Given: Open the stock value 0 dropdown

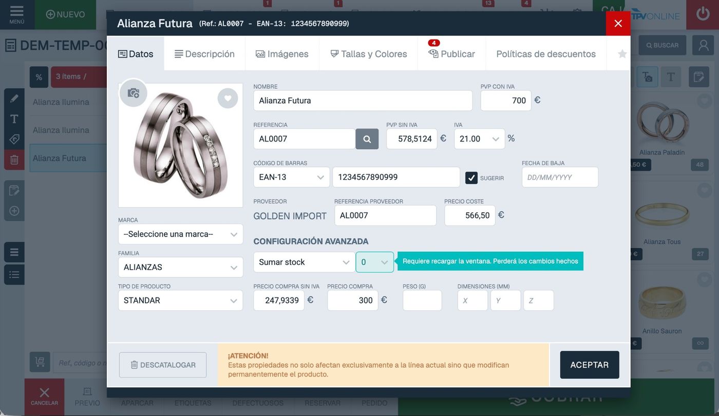Looking at the screenshot, I should pos(375,262).
